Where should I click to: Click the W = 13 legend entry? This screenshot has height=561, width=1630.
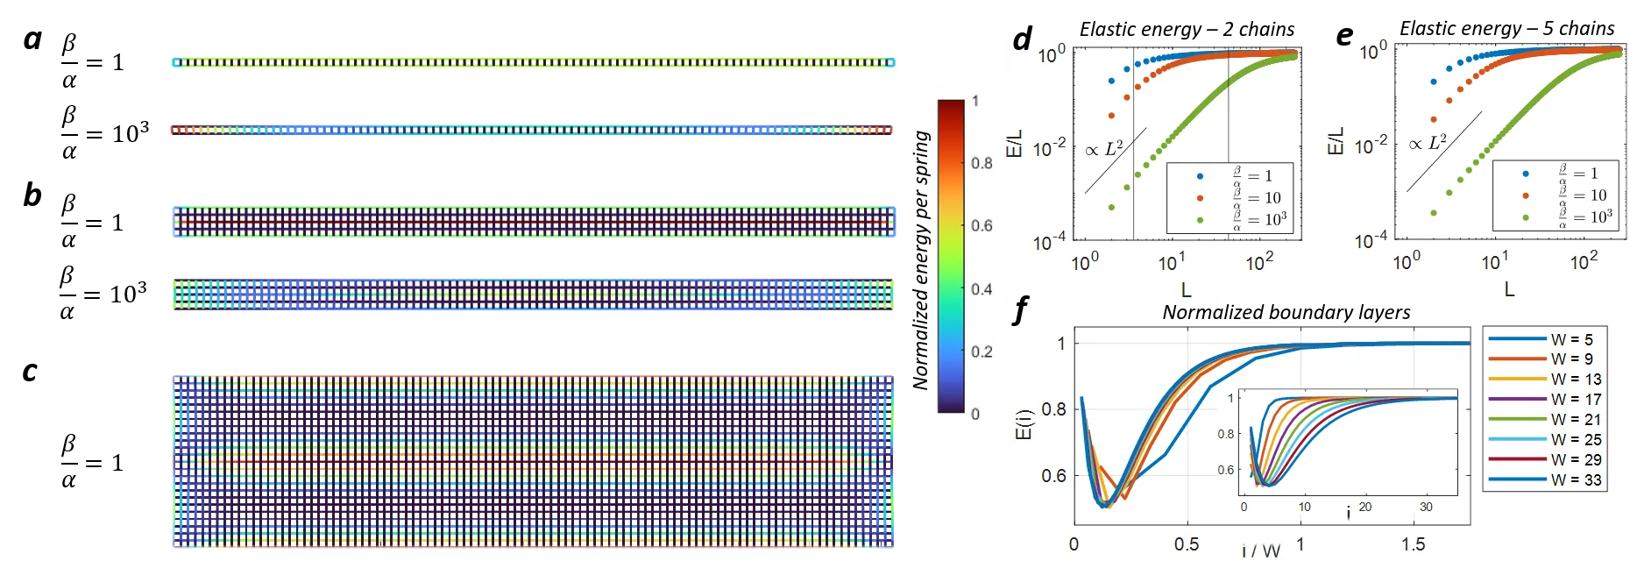point(1546,379)
